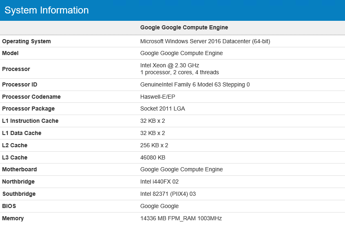The width and height of the screenshot is (345, 228).
Task: Click the Processor ID label
Action: click(20, 85)
